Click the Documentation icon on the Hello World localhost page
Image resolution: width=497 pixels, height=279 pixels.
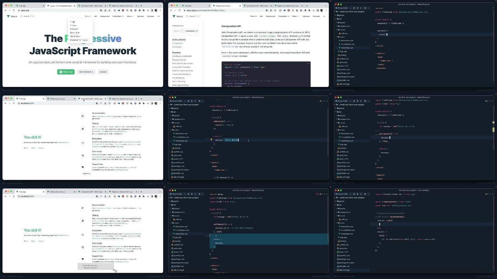(x=83, y=116)
